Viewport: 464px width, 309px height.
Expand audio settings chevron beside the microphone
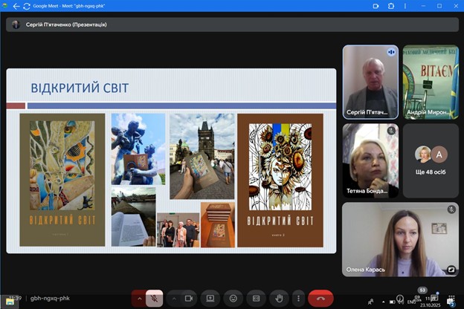tap(138, 298)
